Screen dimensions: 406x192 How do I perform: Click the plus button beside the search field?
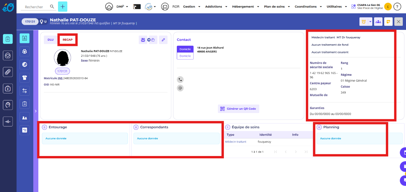[x=62, y=6]
